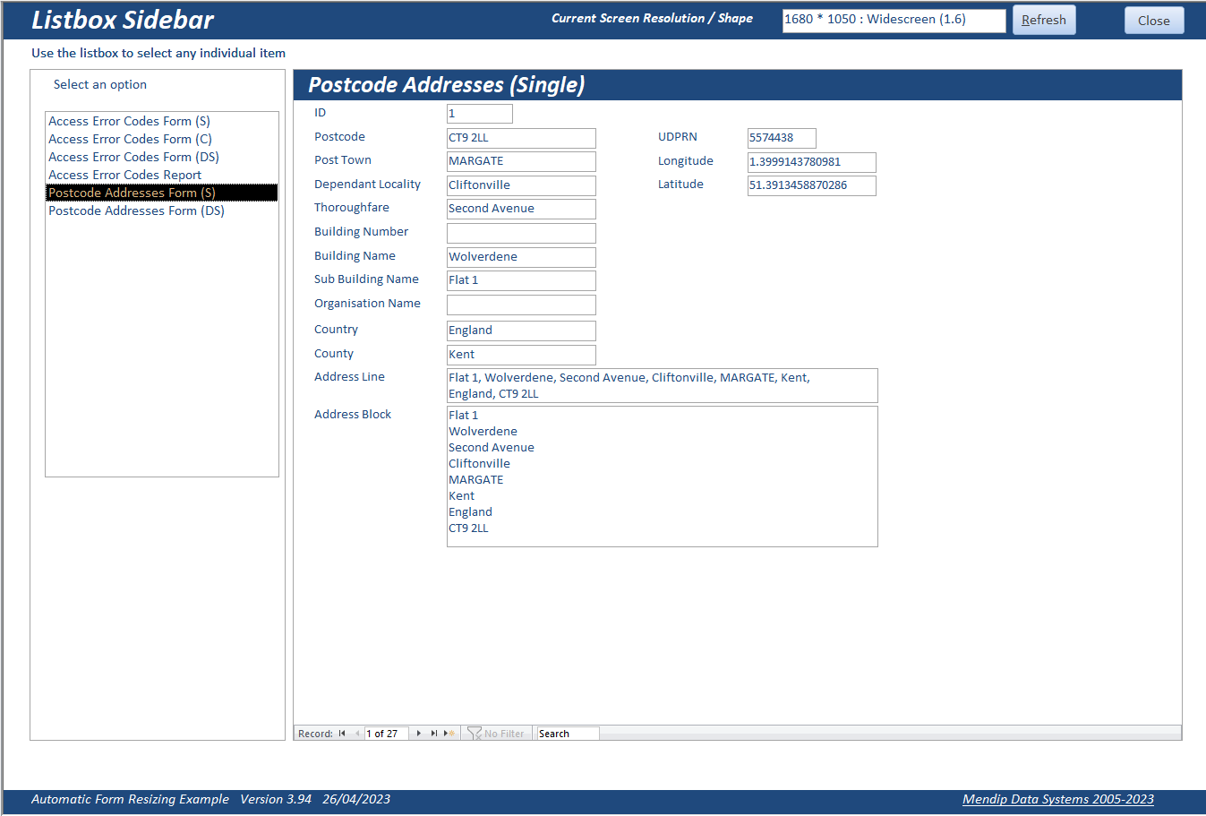The image size is (1206, 816).
Task: Click the ID field
Action: click(480, 114)
